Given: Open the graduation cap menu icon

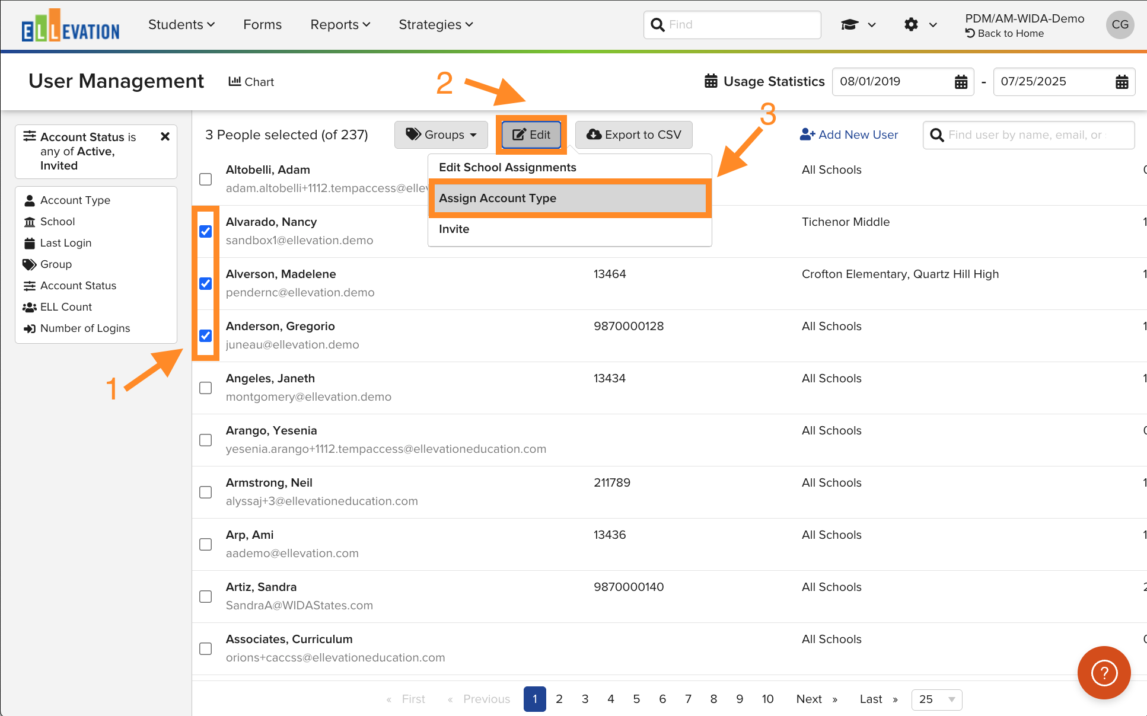Looking at the screenshot, I should tap(849, 24).
